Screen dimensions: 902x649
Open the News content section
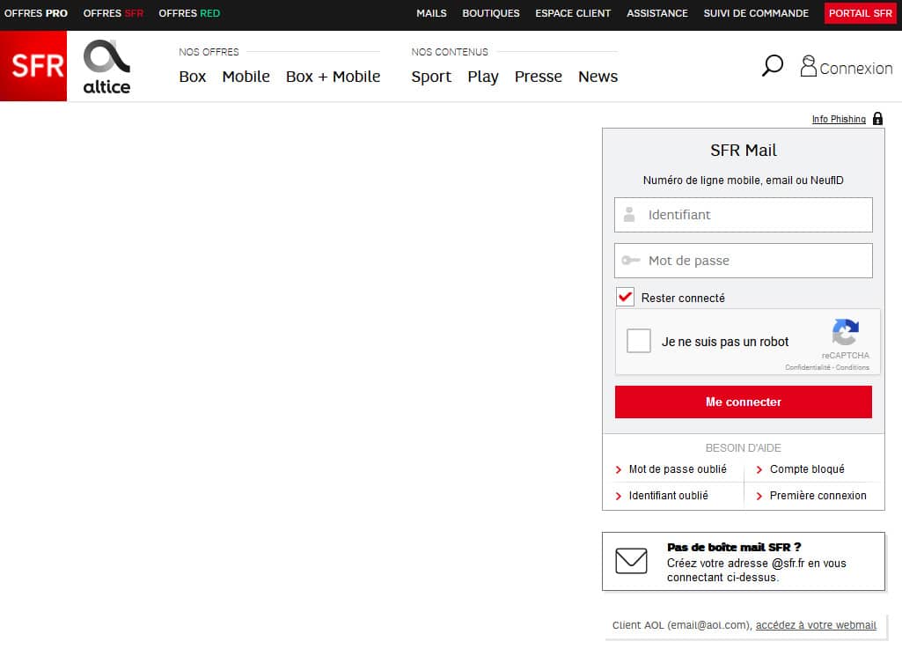598,77
